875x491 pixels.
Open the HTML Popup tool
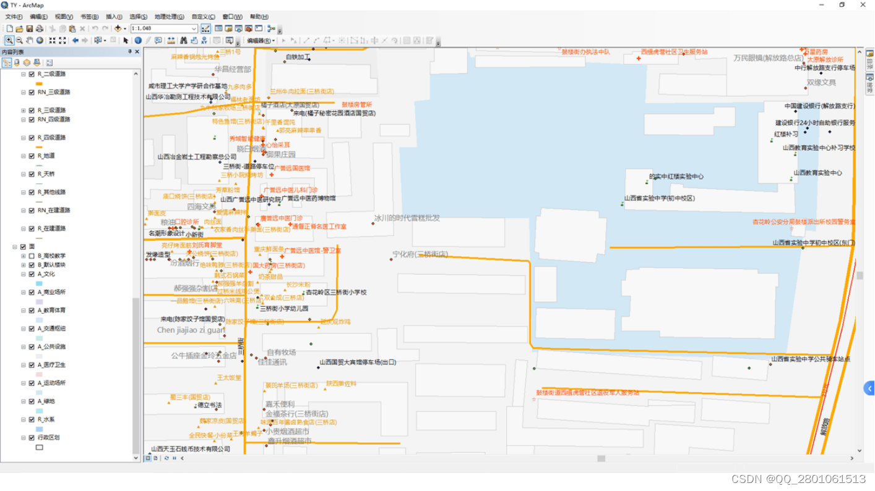(x=158, y=41)
